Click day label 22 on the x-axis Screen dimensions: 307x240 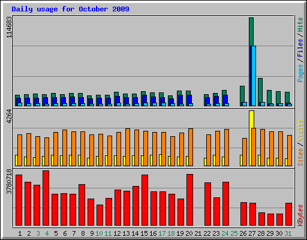(207, 233)
